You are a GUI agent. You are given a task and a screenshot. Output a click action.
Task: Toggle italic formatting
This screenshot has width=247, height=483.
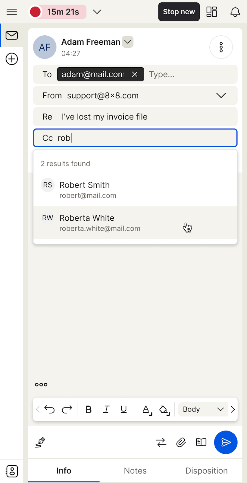[x=106, y=409]
